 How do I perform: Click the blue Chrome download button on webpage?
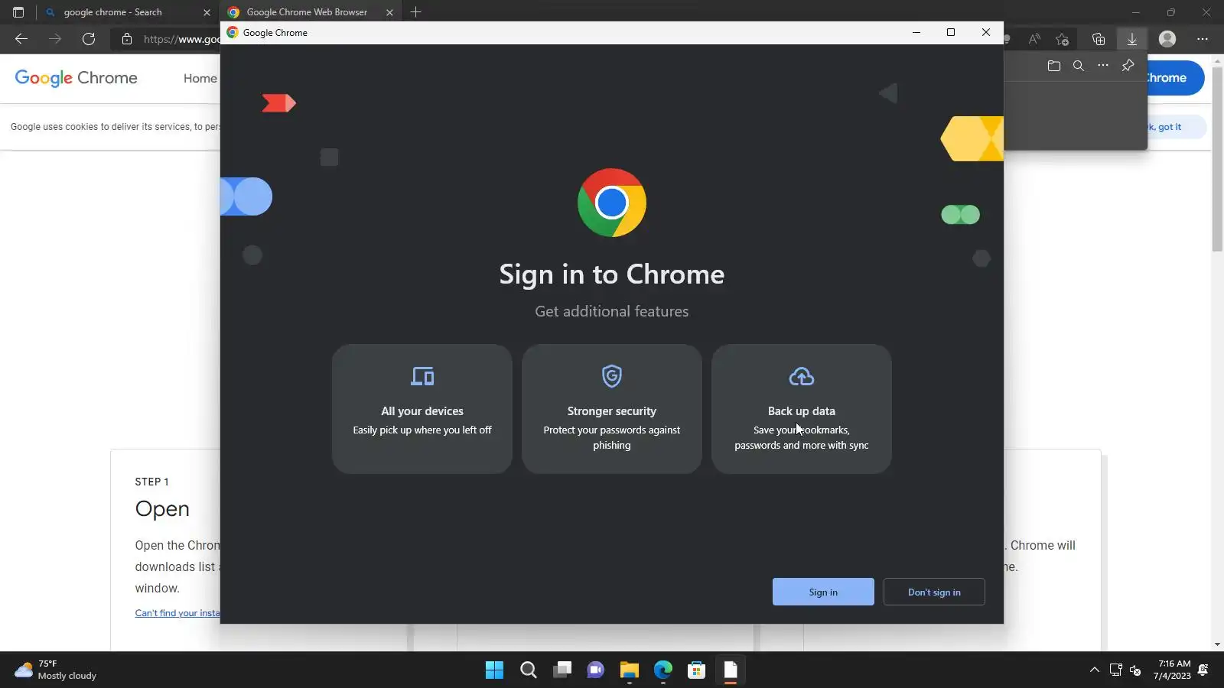tap(1175, 78)
